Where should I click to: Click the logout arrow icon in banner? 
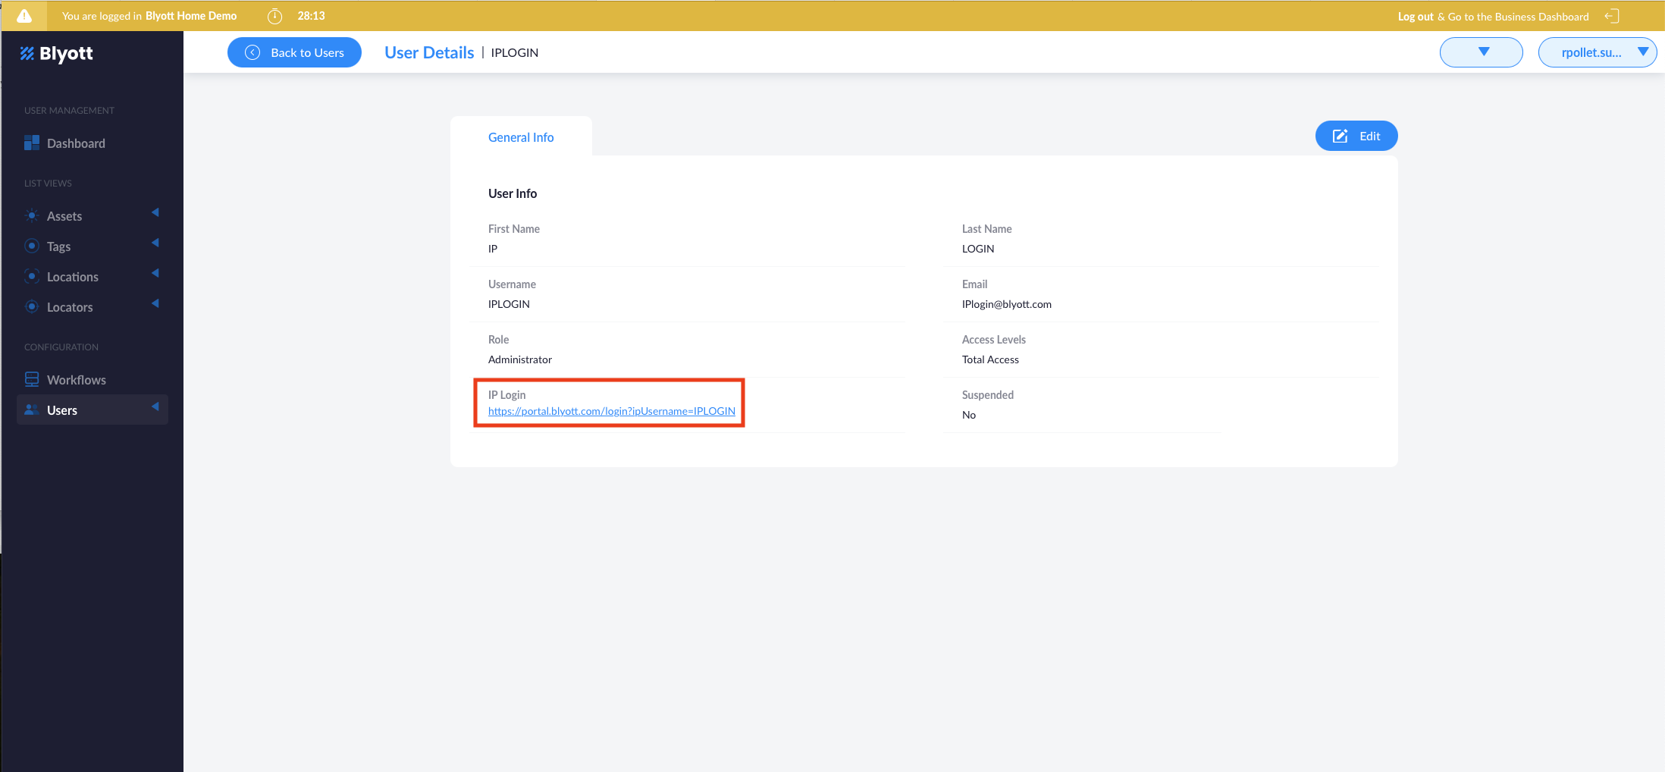point(1612,16)
